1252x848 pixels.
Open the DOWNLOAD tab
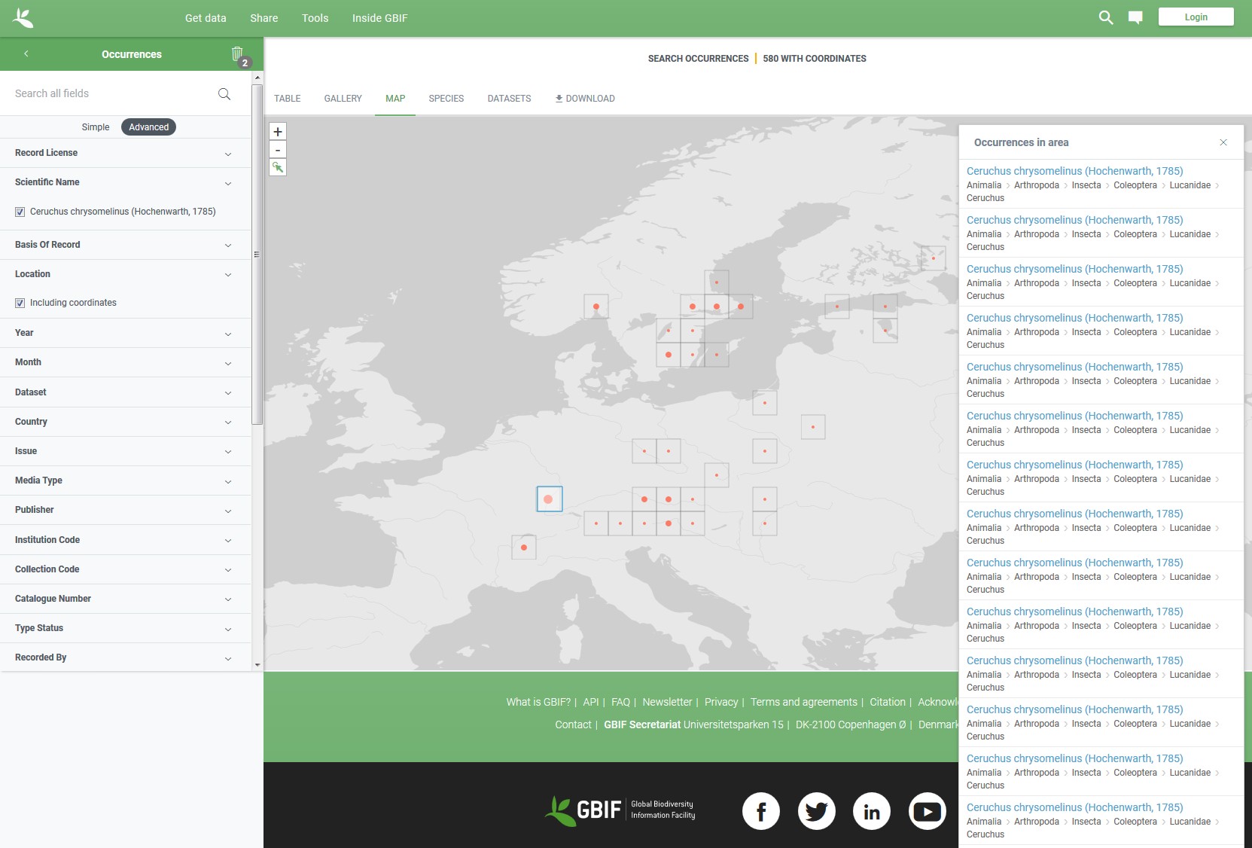(585, 99)
